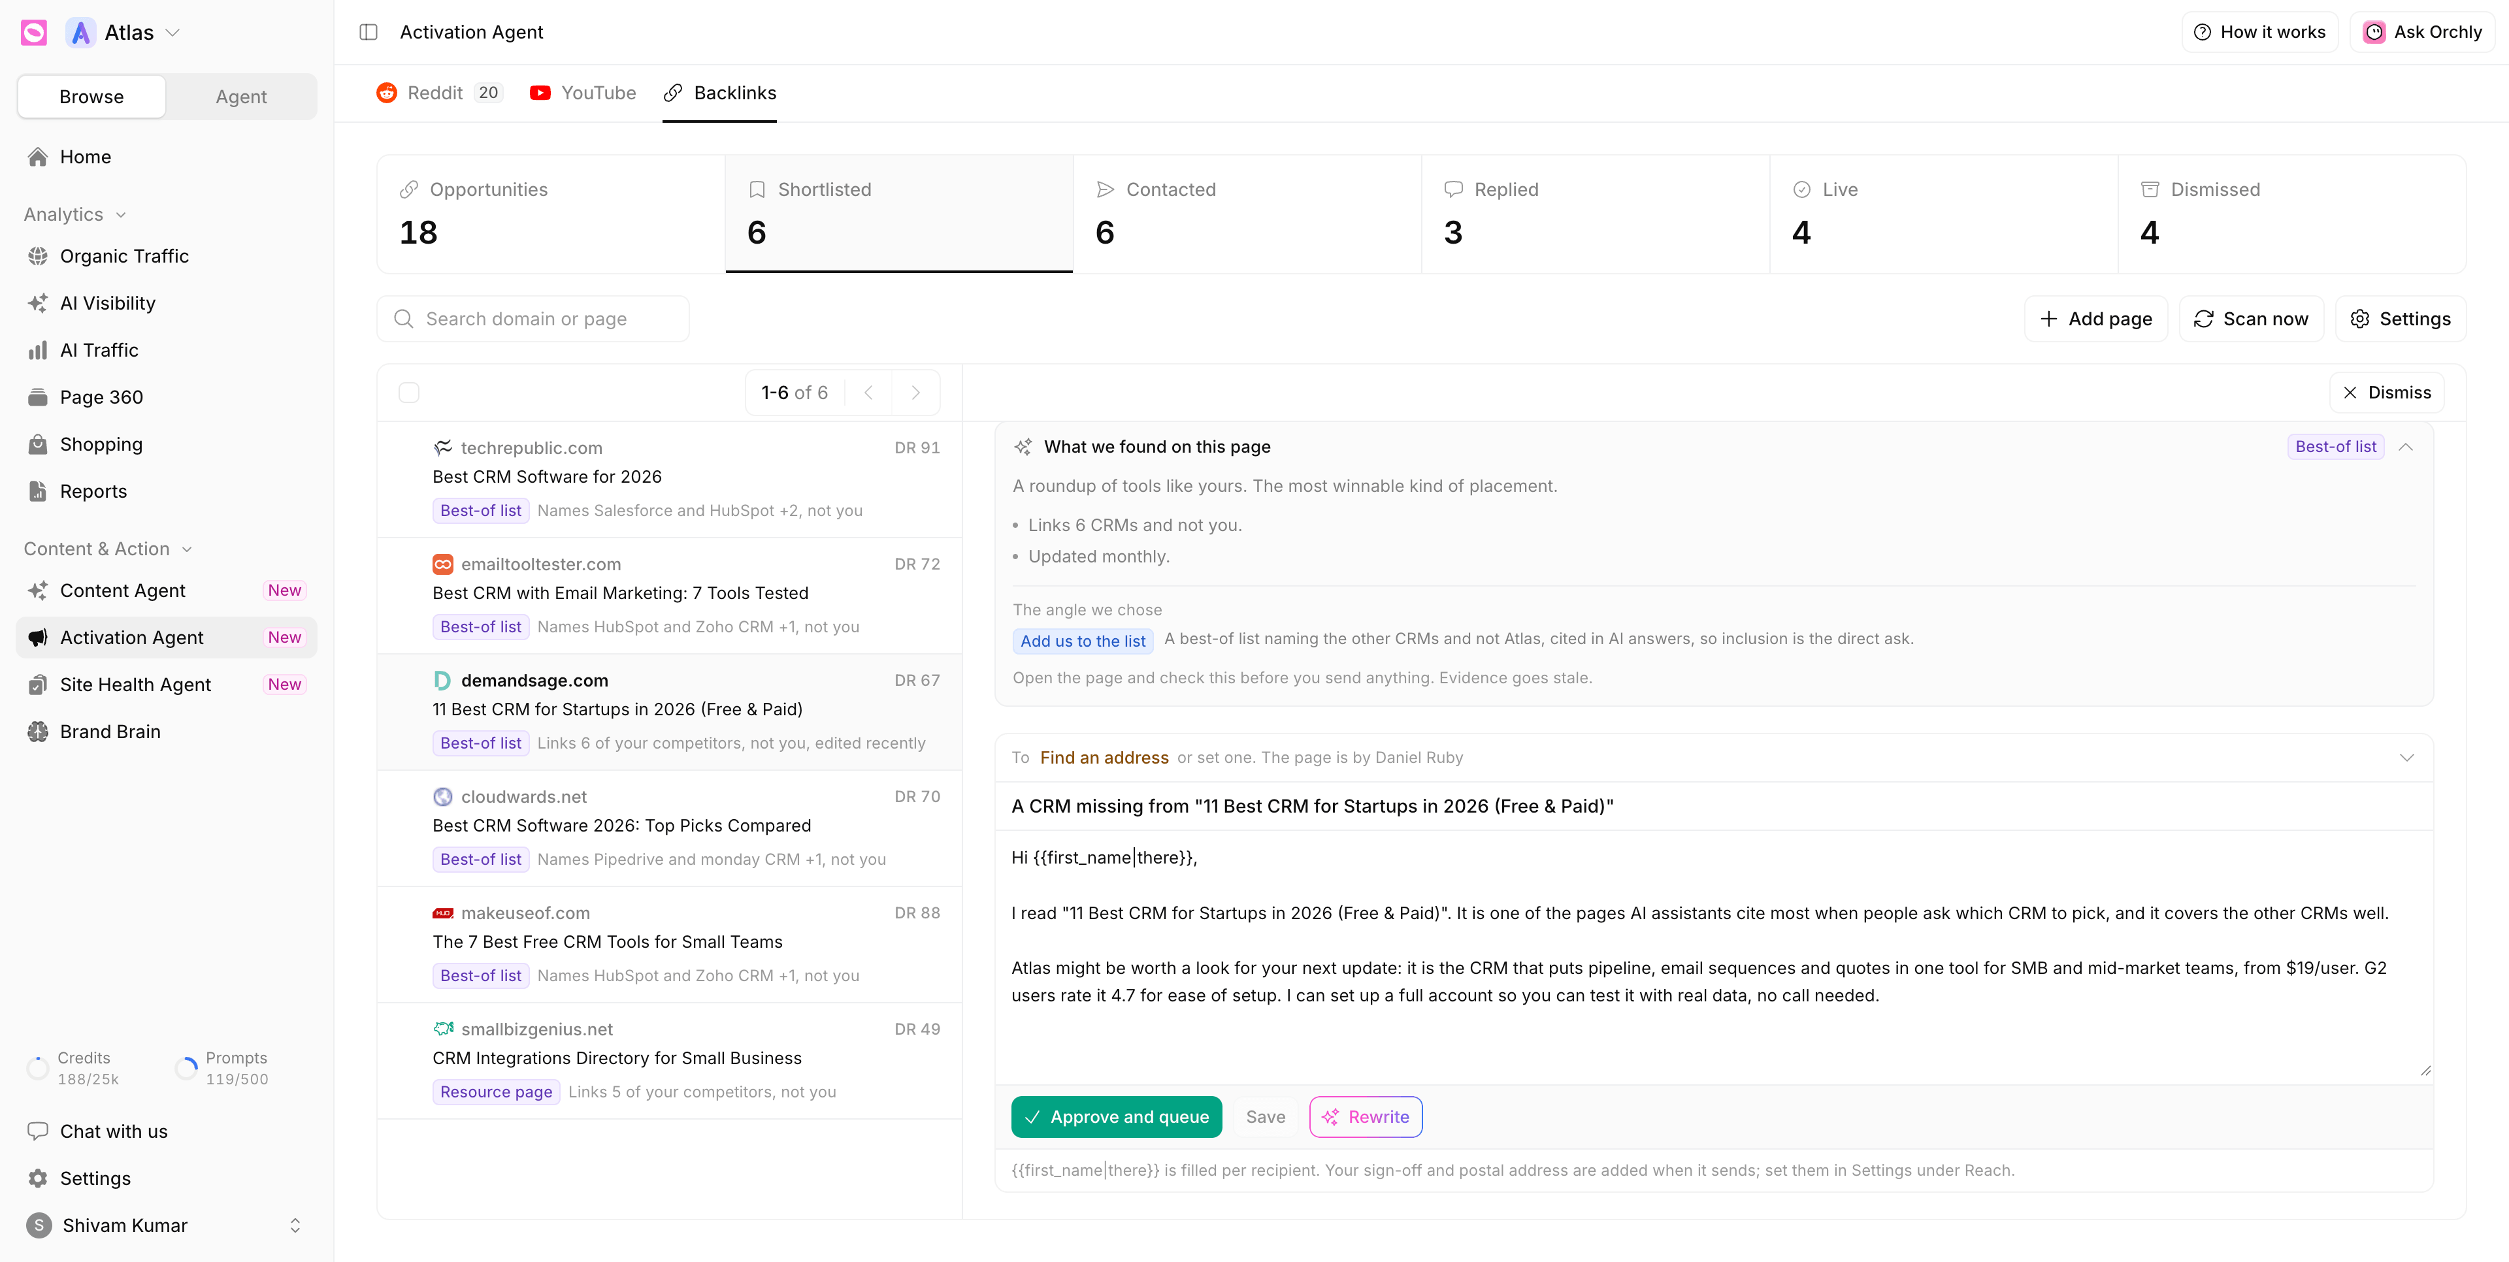Click the makeuseof.com favicon

(x=443, y=913)
